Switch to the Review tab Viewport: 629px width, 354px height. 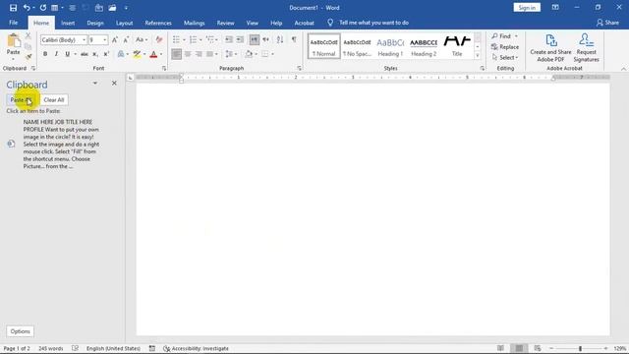point(225,23)
